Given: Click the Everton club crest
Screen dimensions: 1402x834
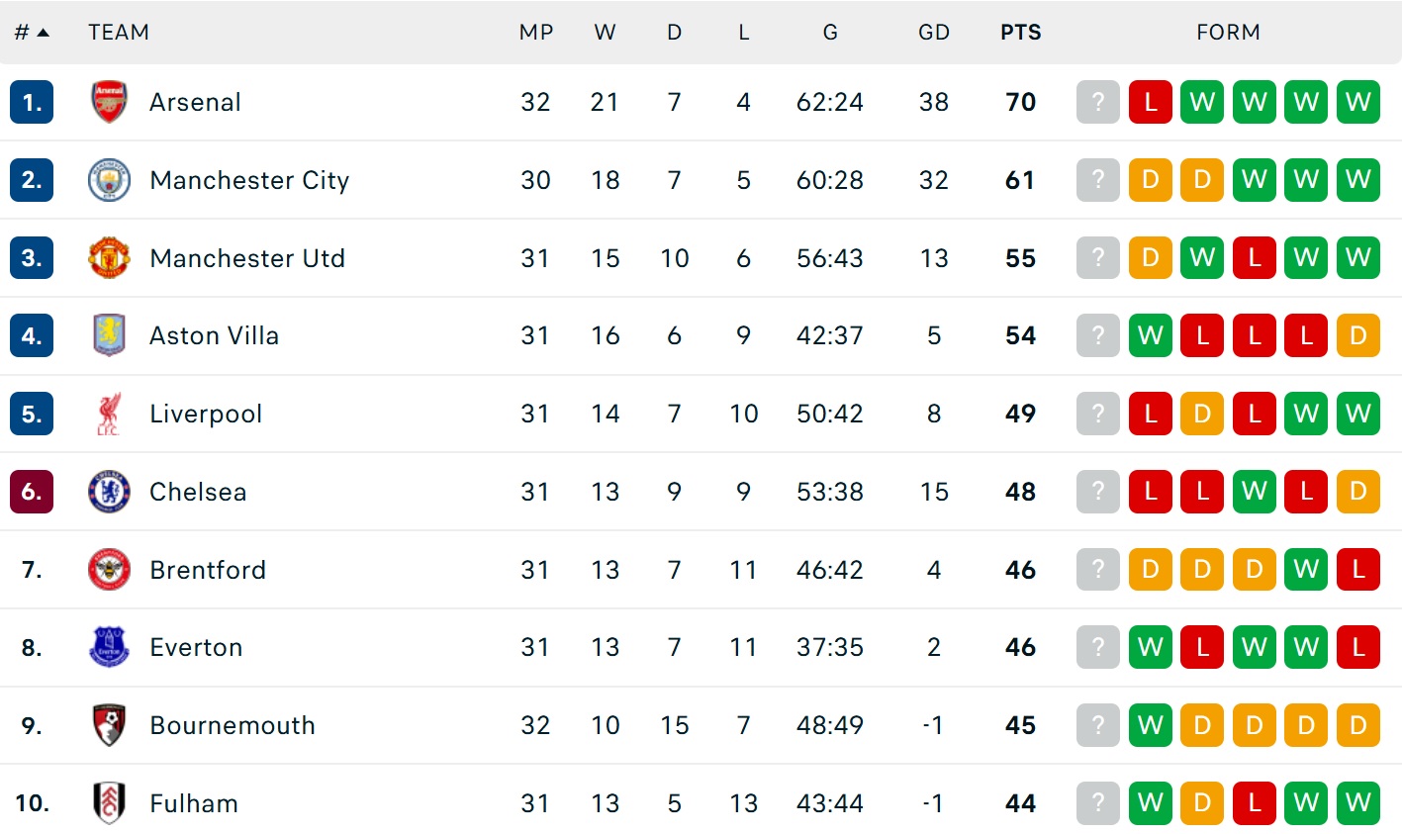Looking at the screenshot, I should (109, 647).
